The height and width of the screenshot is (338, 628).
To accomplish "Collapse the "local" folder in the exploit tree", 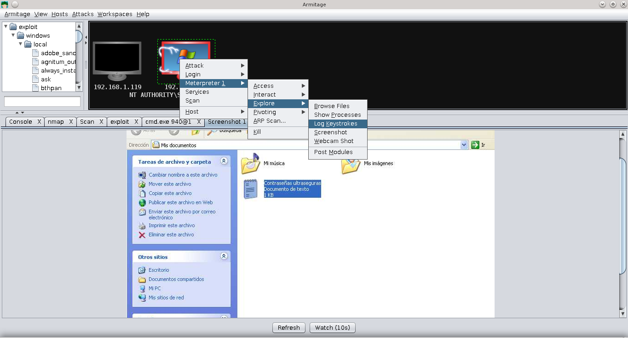I will (20, 44).
